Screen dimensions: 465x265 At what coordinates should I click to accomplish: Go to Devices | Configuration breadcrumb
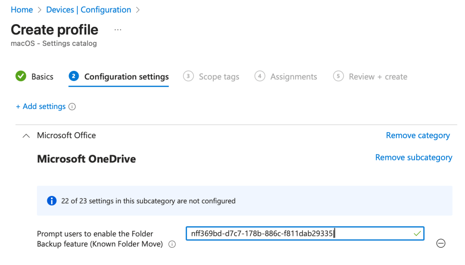pyautogui.click(x=89, y=10)
